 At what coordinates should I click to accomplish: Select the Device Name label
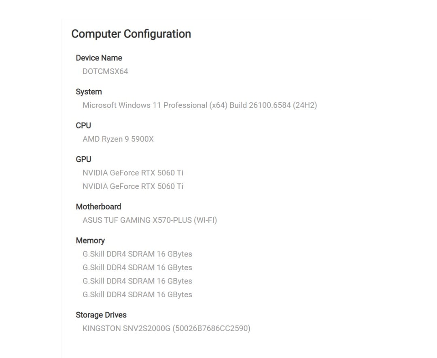(x=99, y=58)
